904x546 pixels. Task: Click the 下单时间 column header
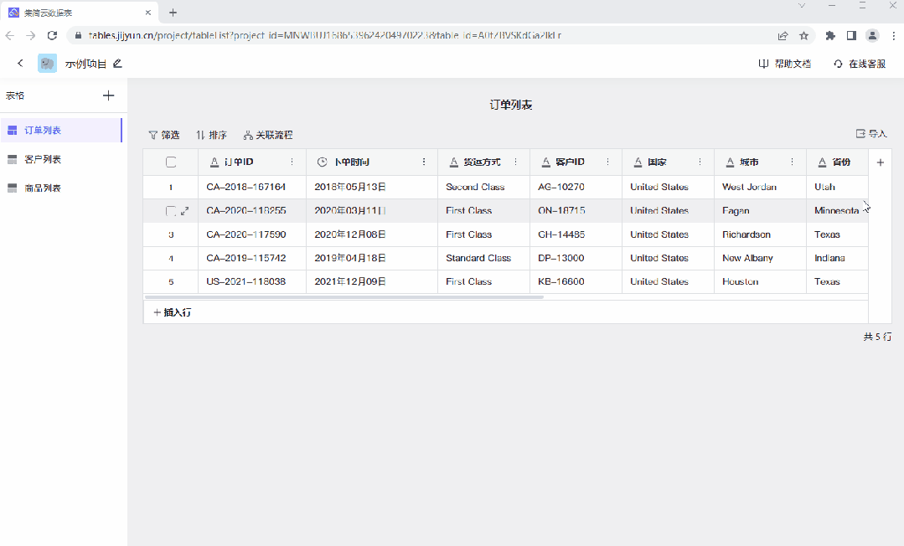[372, 162]
